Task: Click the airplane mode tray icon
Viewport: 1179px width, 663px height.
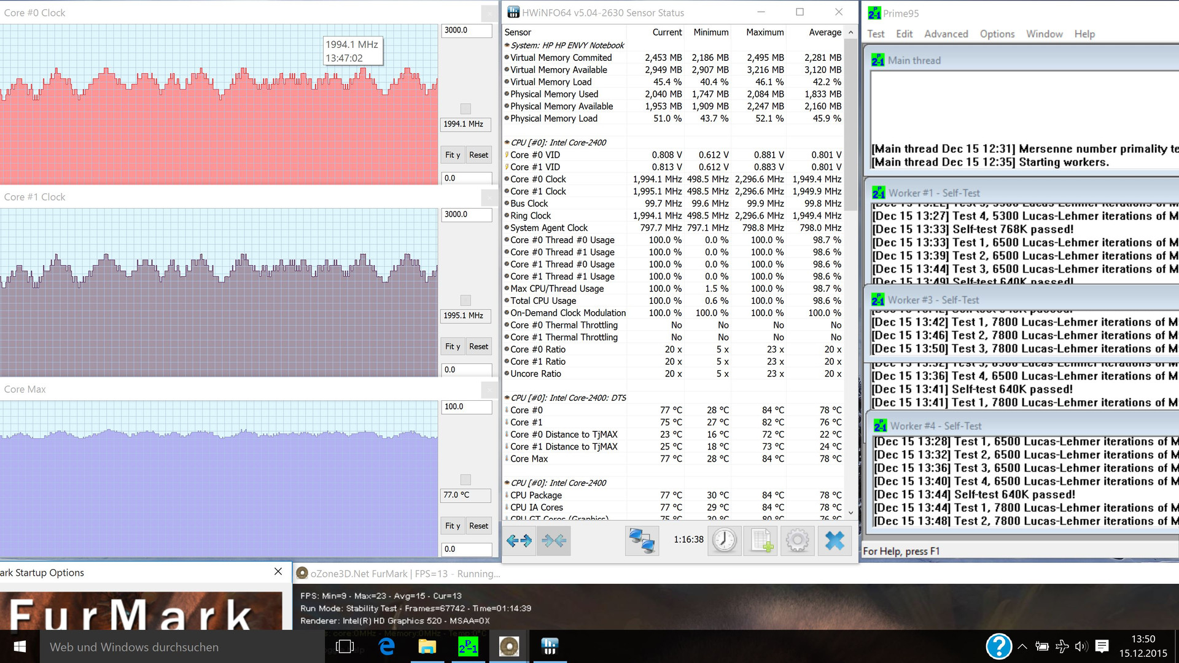Action: tap(1062, 646)
